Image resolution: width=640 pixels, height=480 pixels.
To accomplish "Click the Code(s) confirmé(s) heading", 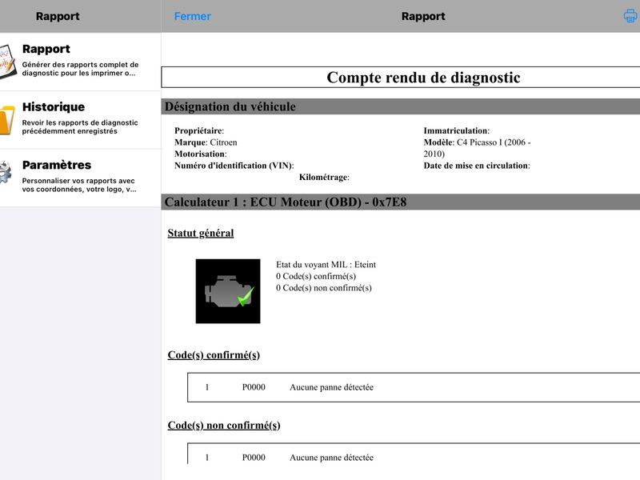I will tap(214, 354).
